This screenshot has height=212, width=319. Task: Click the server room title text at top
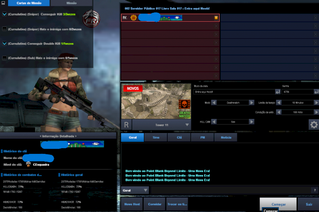pyautogui.click(x=167, y=8)
